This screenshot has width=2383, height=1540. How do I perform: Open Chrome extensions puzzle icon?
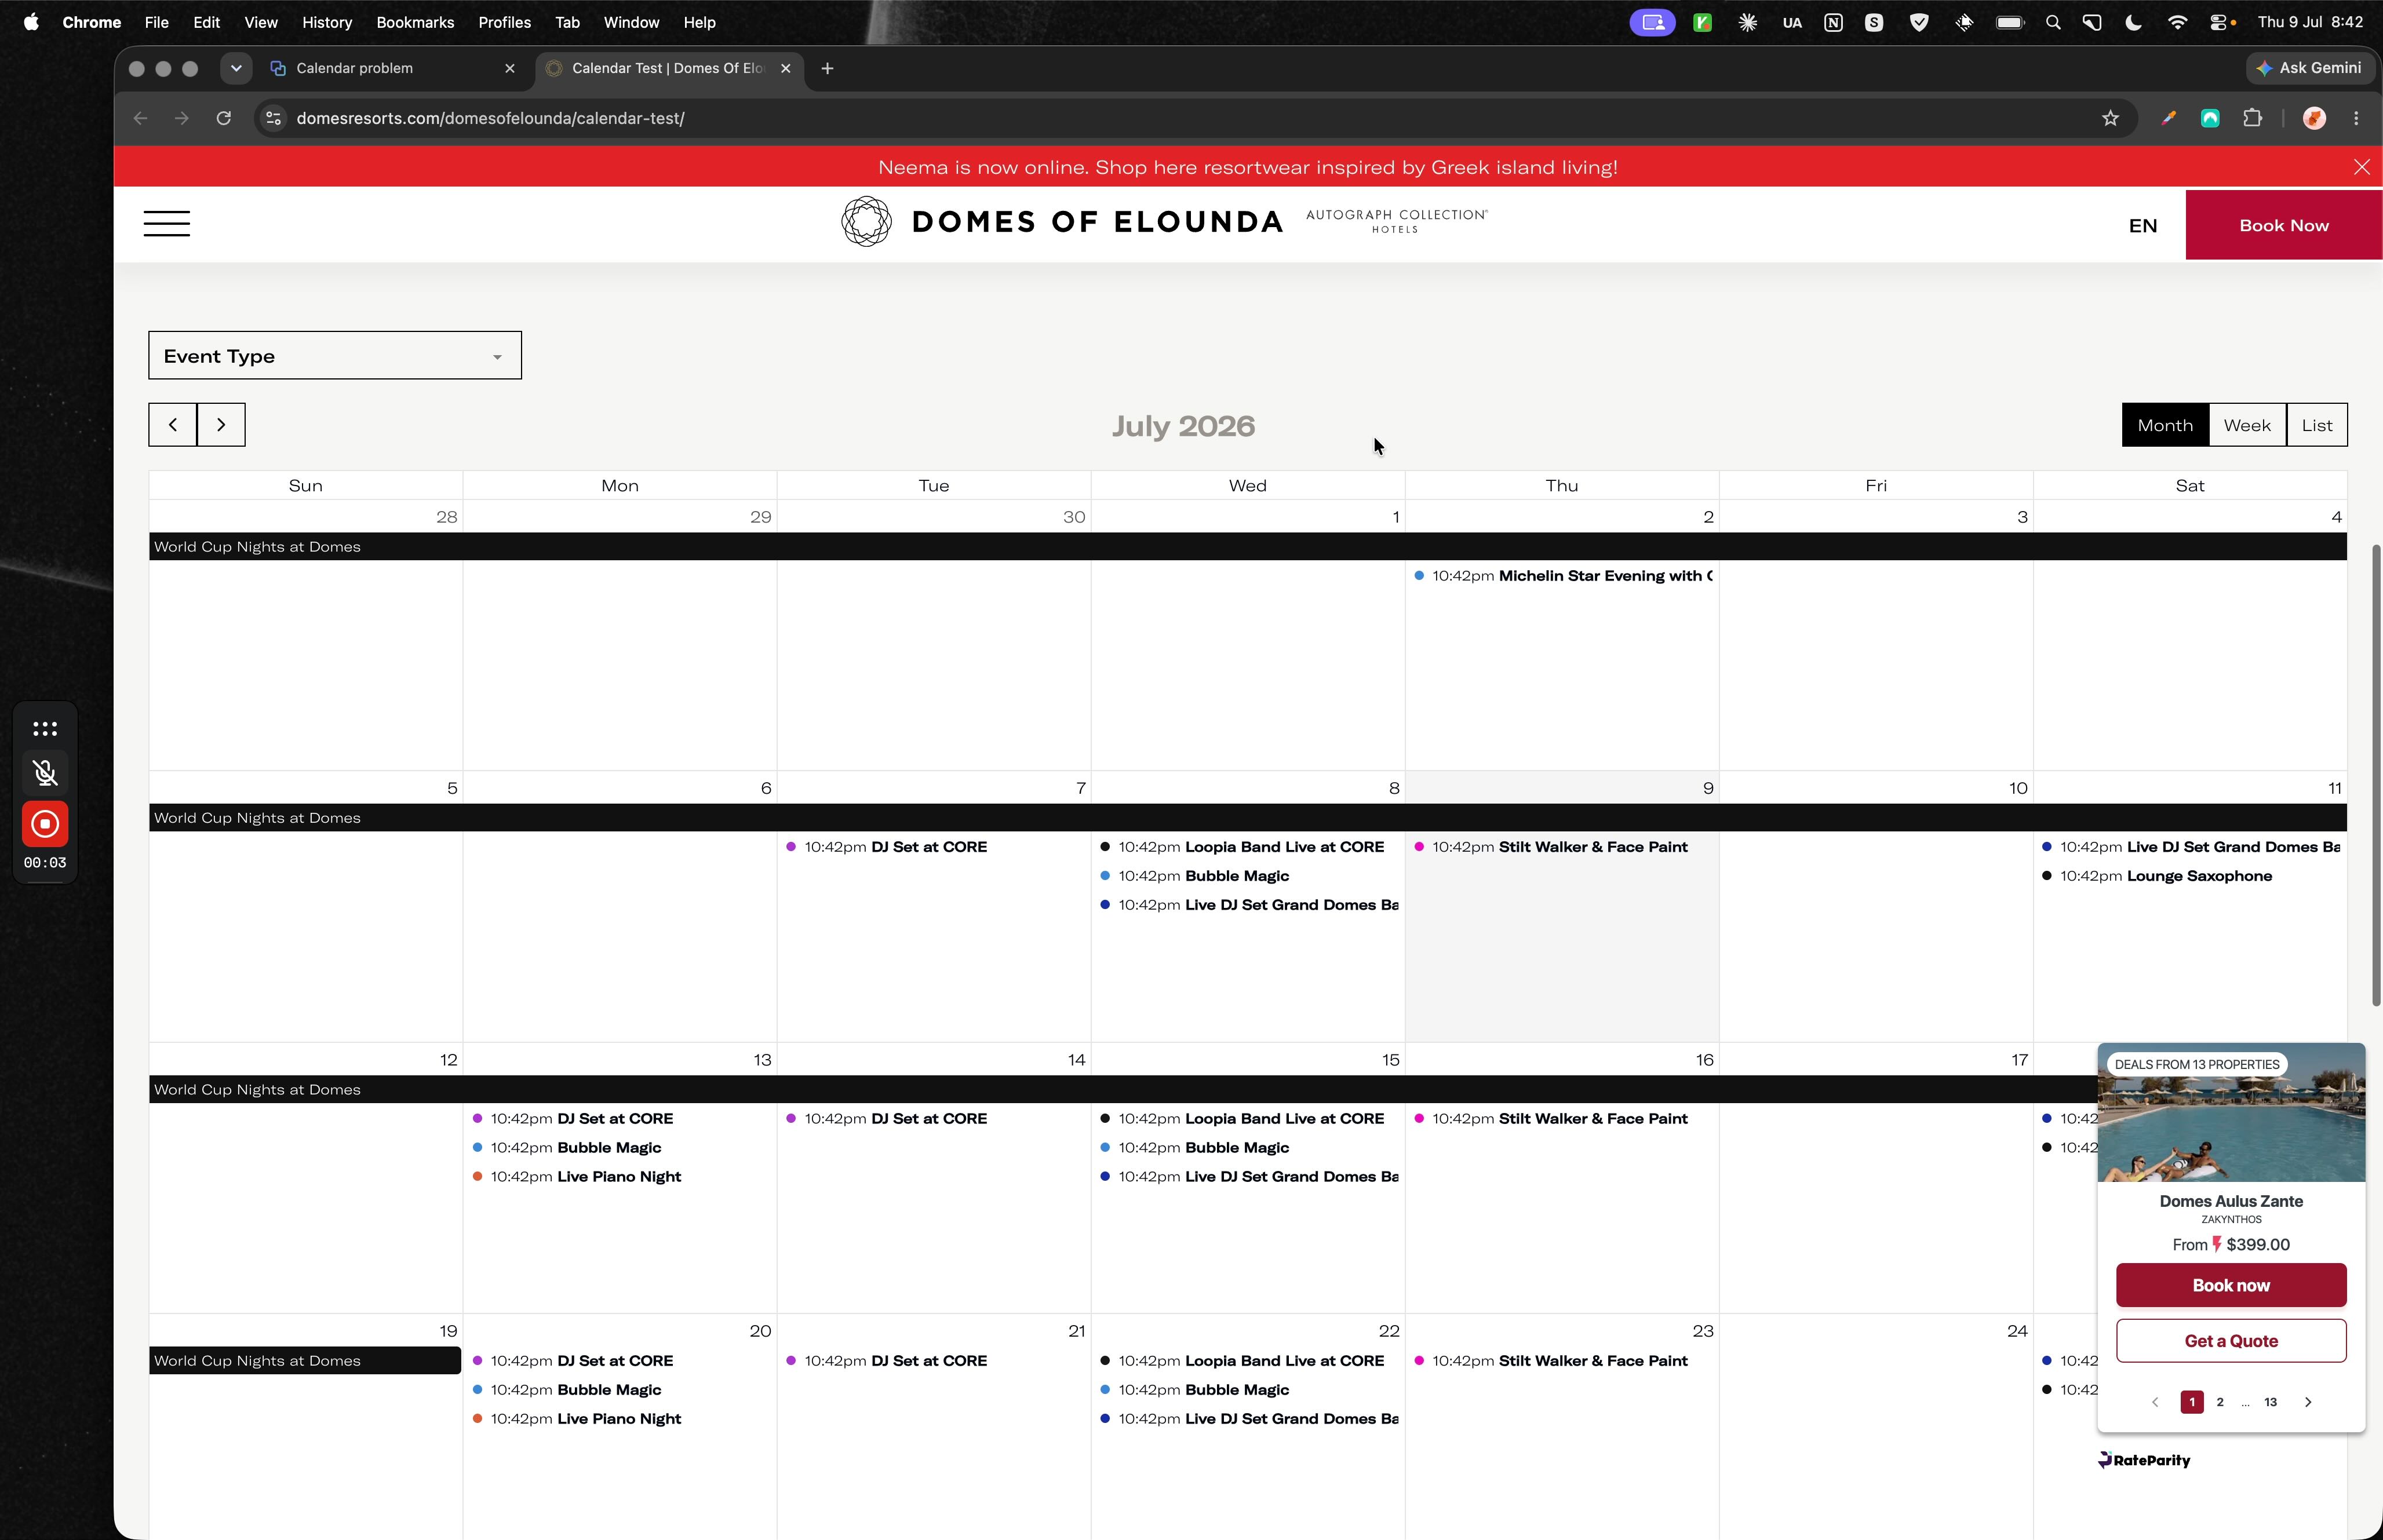tap(2252, 118)
